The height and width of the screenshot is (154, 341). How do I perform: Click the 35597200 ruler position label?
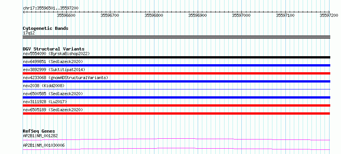click(329, 15)
